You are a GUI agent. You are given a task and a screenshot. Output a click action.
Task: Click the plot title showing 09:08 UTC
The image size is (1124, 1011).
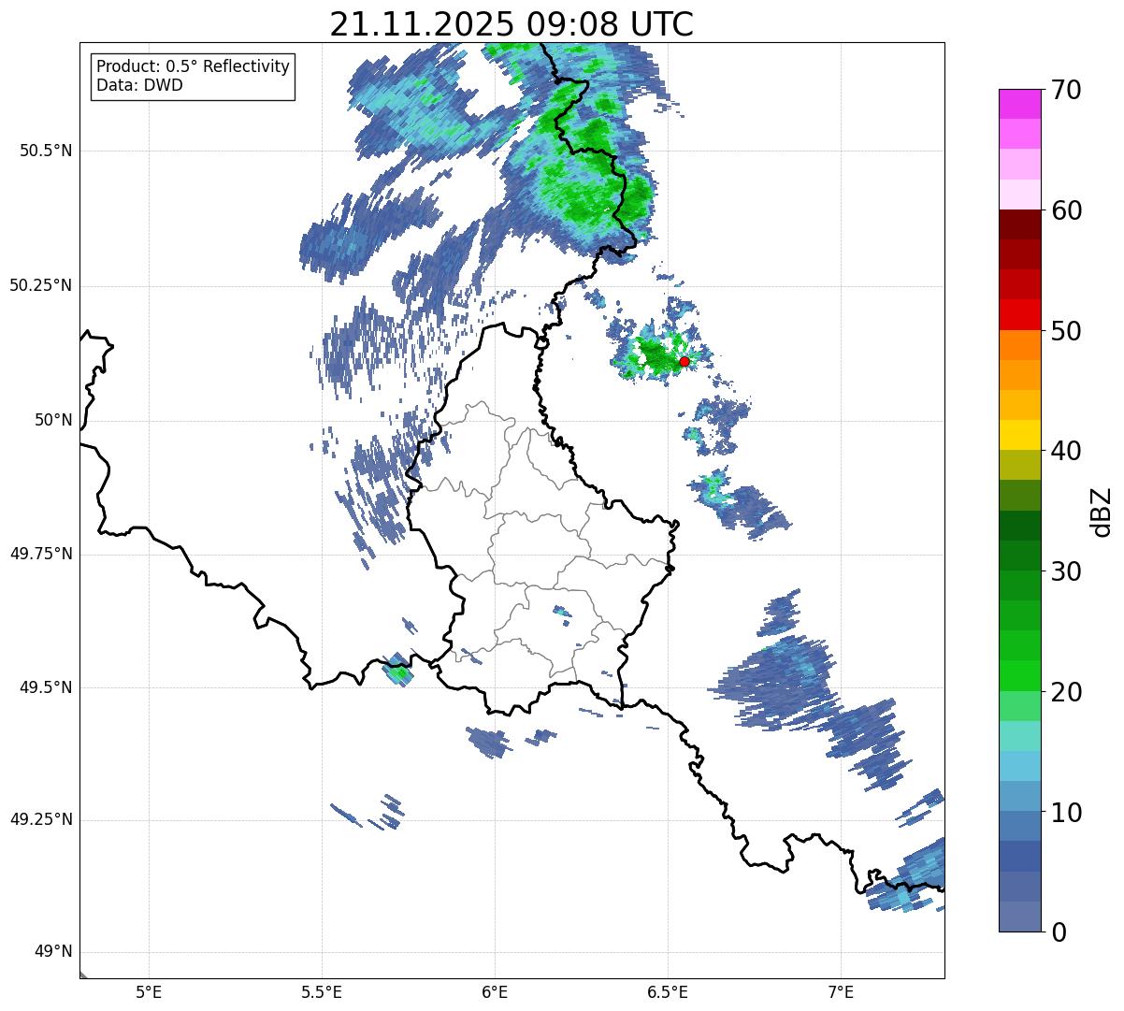(512, 25)
